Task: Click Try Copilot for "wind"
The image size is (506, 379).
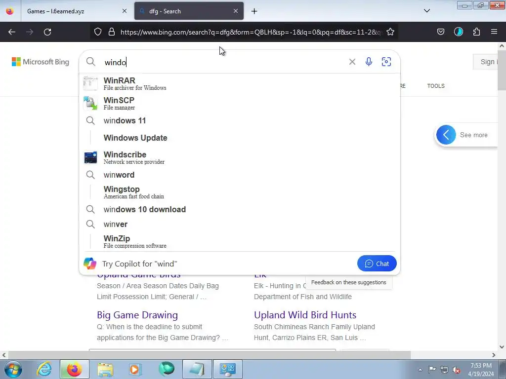Action: point(140,264)
